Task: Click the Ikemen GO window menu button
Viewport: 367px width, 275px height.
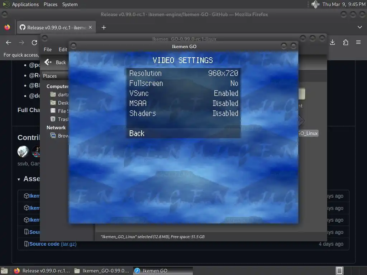Action: click(73, 45)
